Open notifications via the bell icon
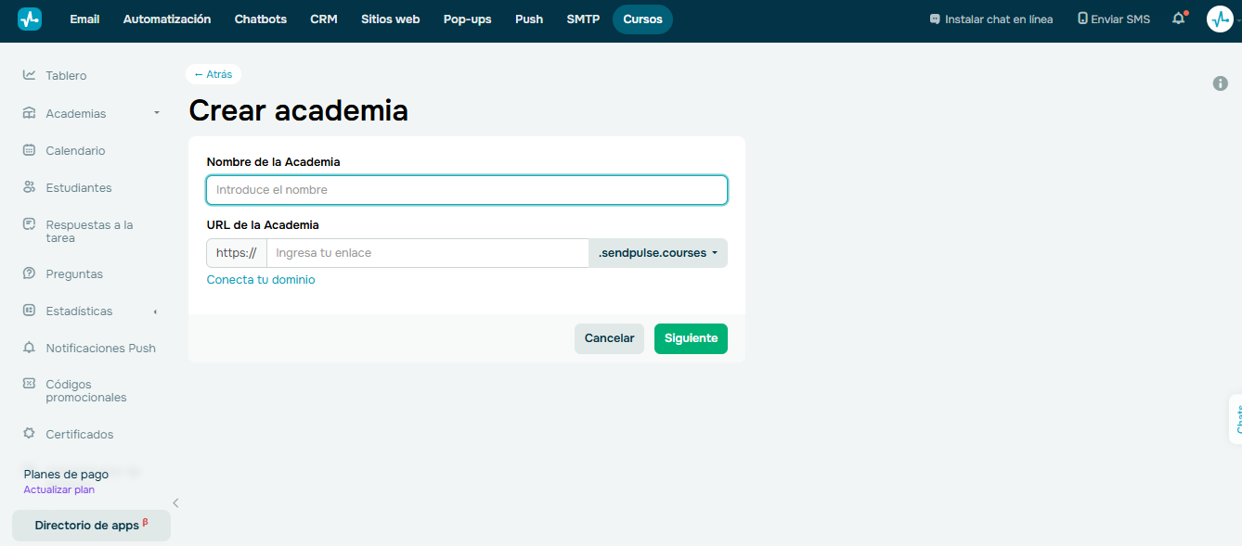Image resolution: width=1242 pixels, height=546 pixels. (1177, 19)
